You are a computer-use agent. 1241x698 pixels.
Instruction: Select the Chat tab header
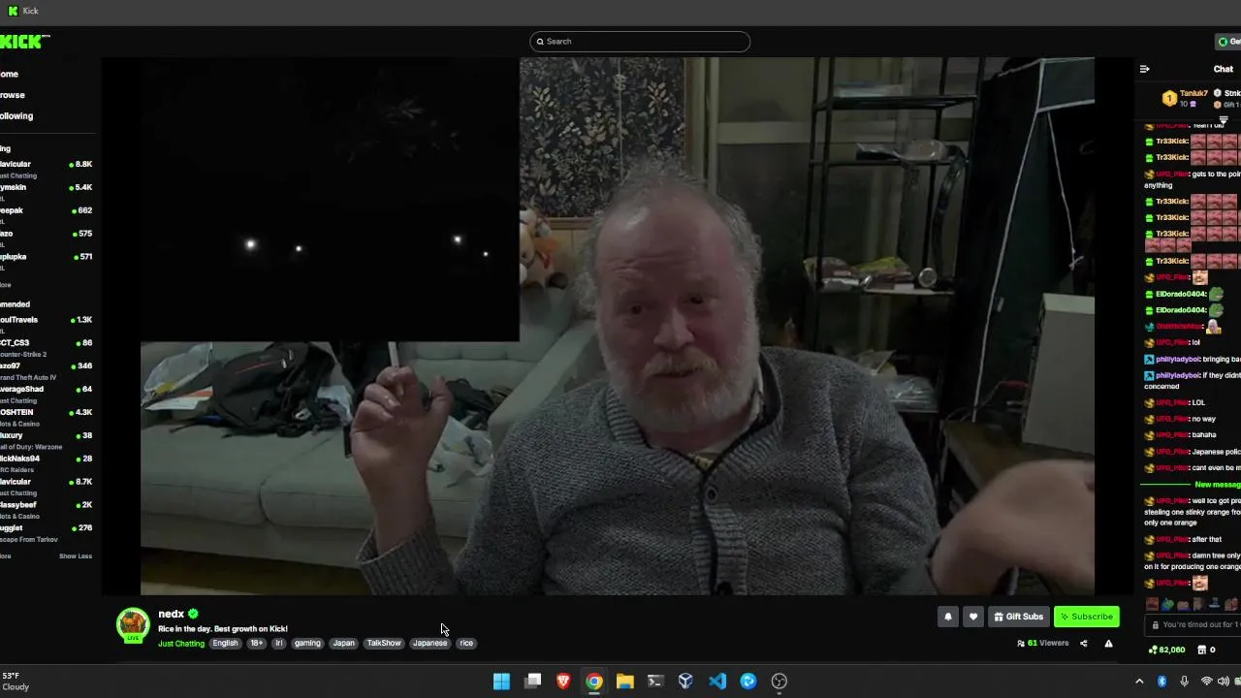coord(1224,69)
